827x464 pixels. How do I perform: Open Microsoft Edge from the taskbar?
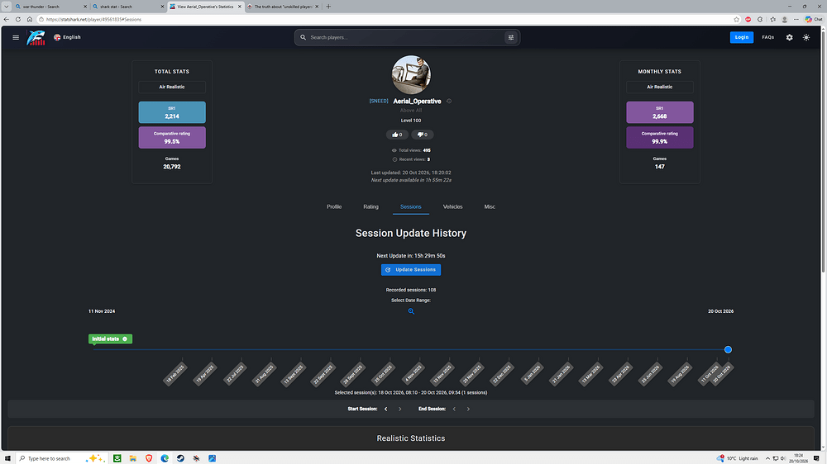coord(165,458)
